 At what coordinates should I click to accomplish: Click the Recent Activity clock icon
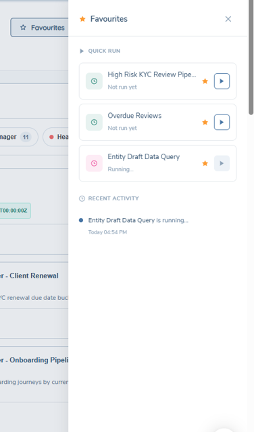coord(82,198)
